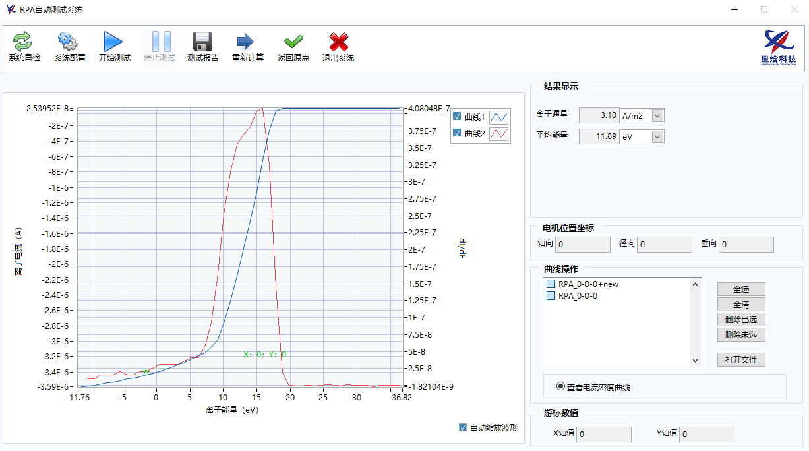This screenshot has height=451, width=809.
Task: Toggle the 曲线2 visibility checkbox
Action: (457, 133)
